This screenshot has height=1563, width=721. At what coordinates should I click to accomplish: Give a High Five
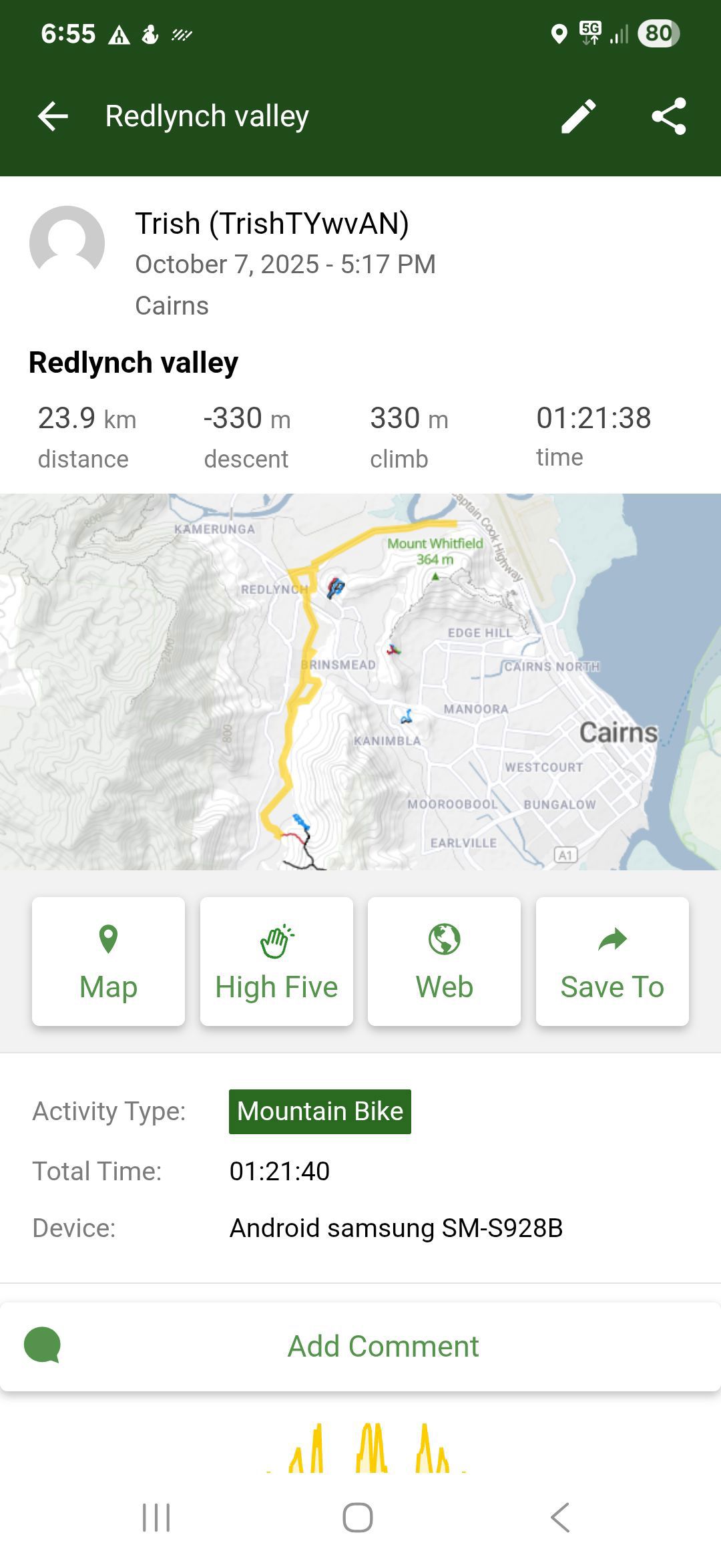point(276,961)
